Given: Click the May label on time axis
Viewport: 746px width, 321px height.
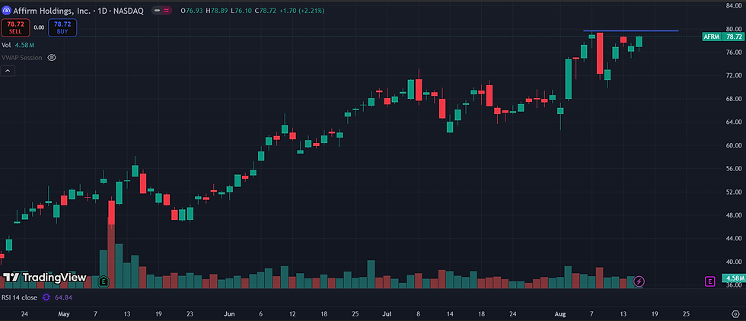Looking at the screenshot, I should point(64,314).
